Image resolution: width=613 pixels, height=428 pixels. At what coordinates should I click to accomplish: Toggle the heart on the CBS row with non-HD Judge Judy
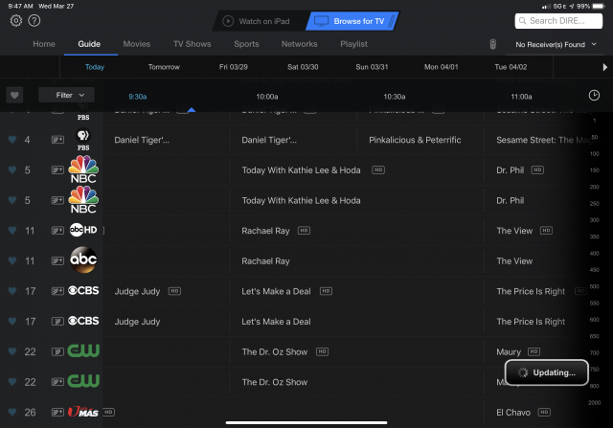(12, 322)
